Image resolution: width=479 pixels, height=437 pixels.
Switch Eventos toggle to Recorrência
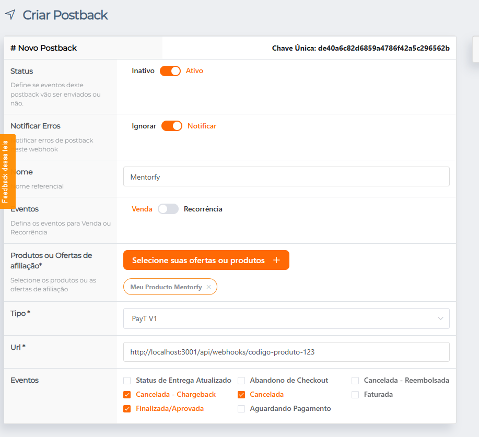168,209
